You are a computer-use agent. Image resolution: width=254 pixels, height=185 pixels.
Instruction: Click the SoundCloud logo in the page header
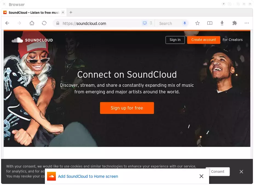pyautogui.click(x=32, y=40)
